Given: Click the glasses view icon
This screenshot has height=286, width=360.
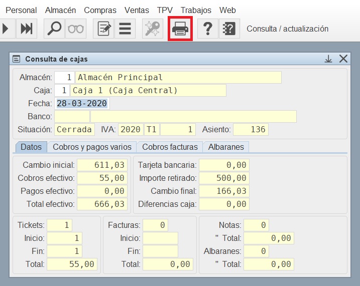Looking at the screenshot, I should pos(76,29).
